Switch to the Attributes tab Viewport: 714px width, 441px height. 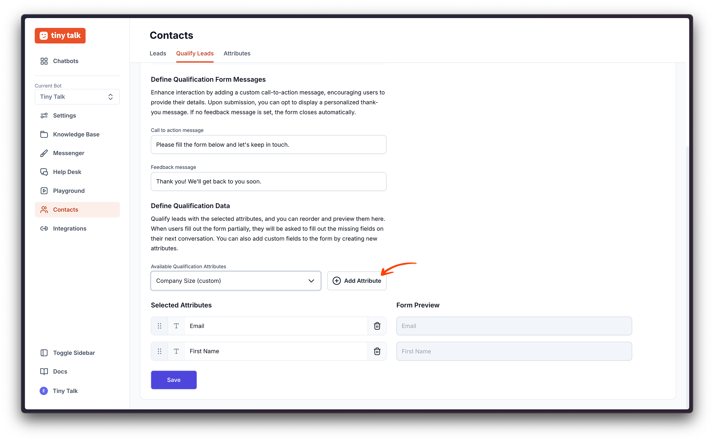click(237, 53)
